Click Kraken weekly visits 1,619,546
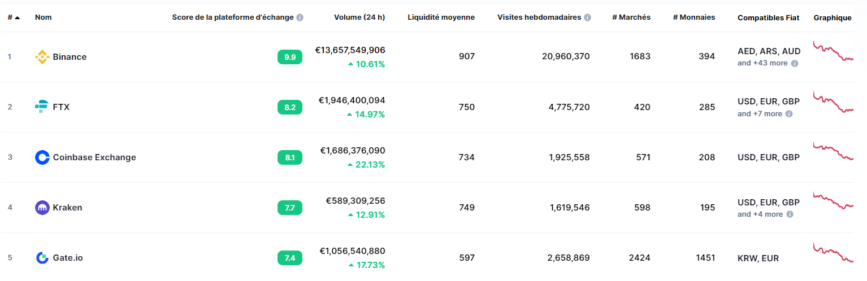This screenshot has height=281, width=867. 570,208
